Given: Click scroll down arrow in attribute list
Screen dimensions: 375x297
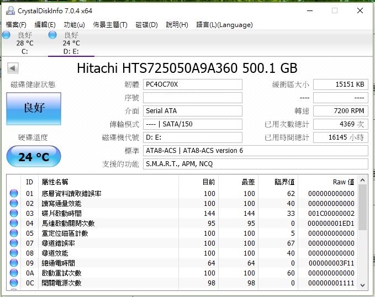Looking at the screenshot, I should pos(362,285).
